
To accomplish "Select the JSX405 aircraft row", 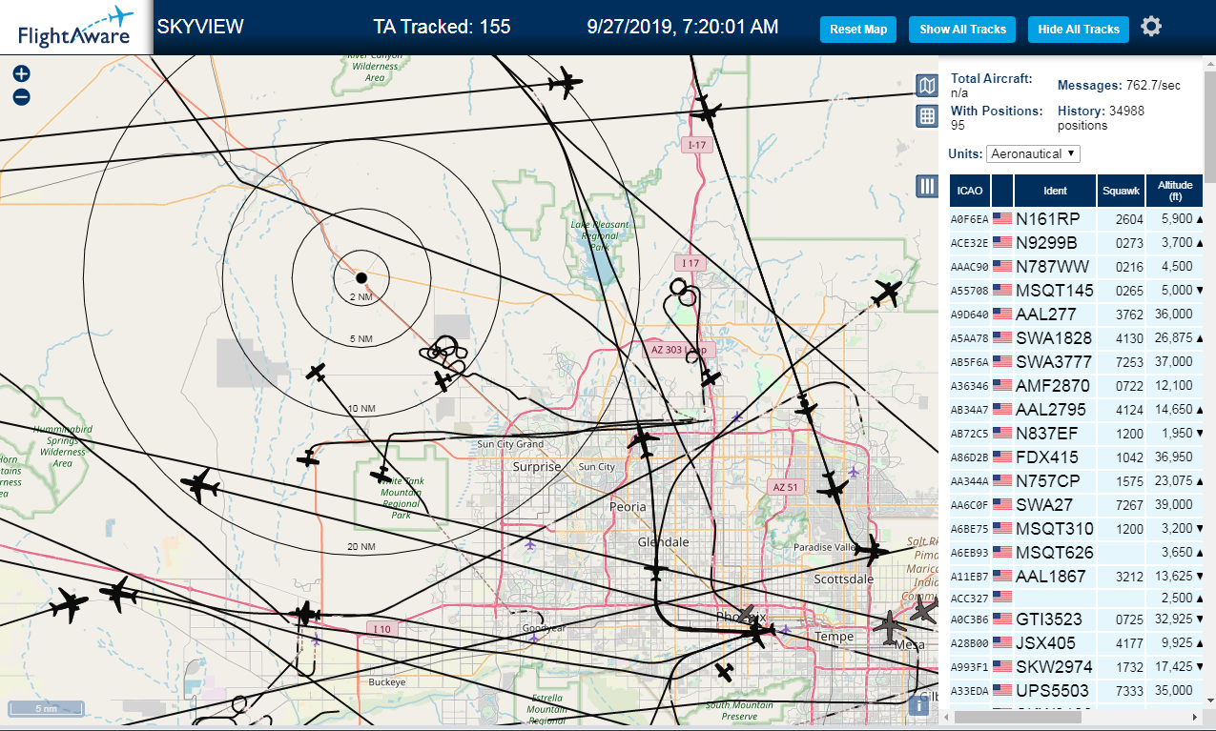I will tap(1076, 642).
